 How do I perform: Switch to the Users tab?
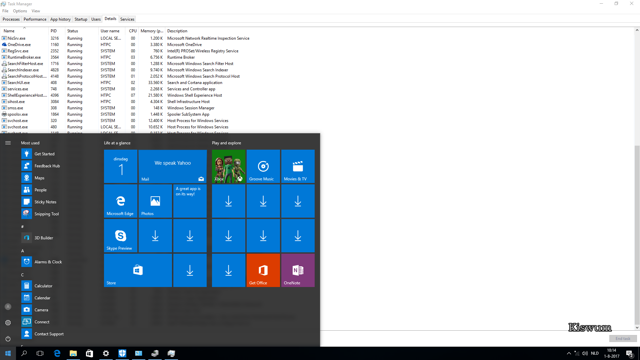pyautogui.click(x=96, y=19)
